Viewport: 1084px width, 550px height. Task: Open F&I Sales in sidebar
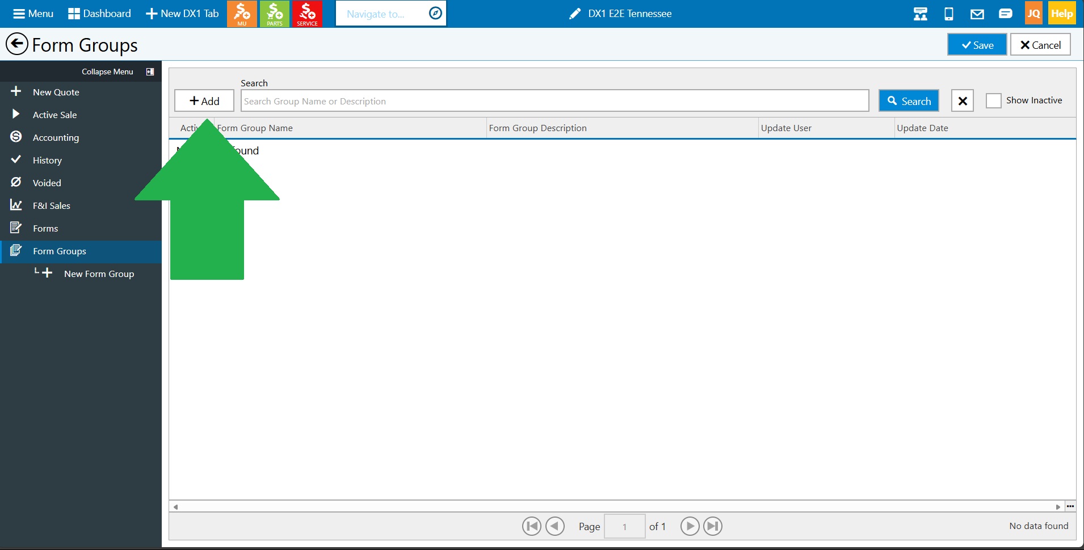(x=81, y=205)
